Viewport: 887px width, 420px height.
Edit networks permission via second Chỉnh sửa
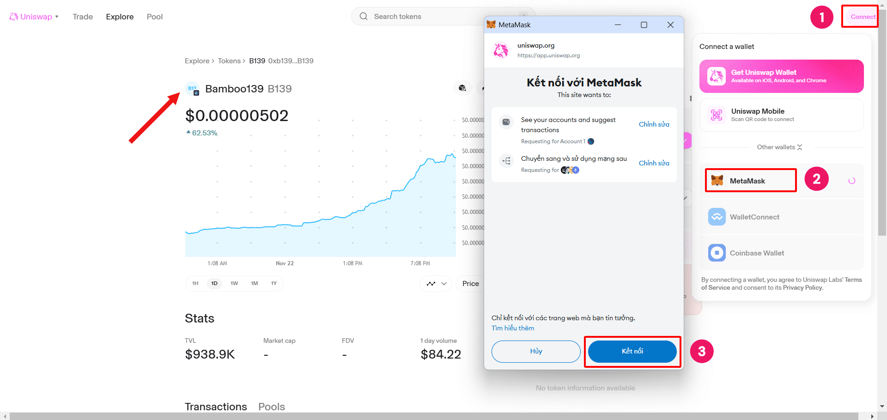654,163
